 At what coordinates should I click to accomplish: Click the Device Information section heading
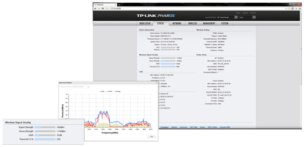147,30
